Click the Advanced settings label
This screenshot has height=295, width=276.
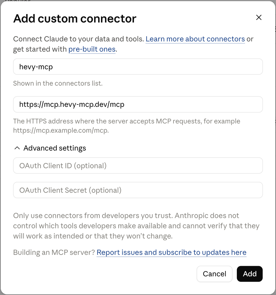[x=55, y=148]
